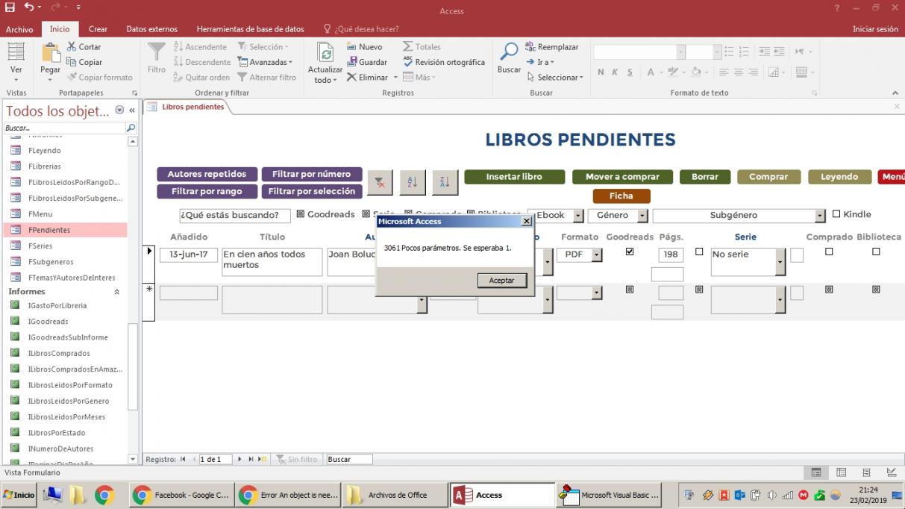Screen dimensions: 905x509
Task: Open the Ebook format filter dropdown
Action: 578,216
